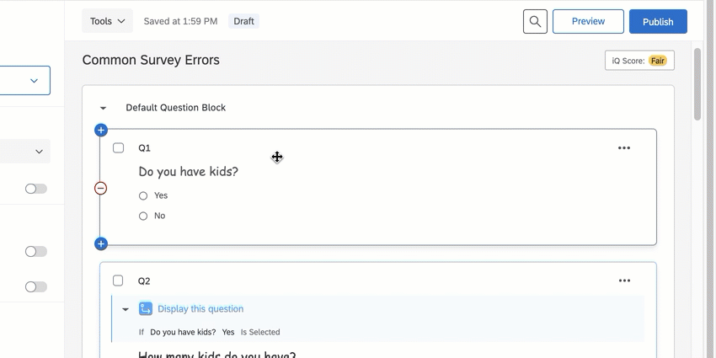Open the outlined dropdown in the left panel

coord(25,80)
